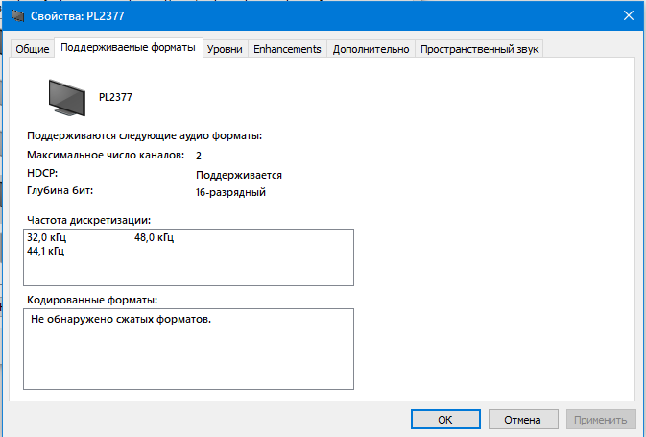646x437 pixels.
Task: Switch to the Пространственный звук tab
Action: pyautogui.click(x=480, y=49)
